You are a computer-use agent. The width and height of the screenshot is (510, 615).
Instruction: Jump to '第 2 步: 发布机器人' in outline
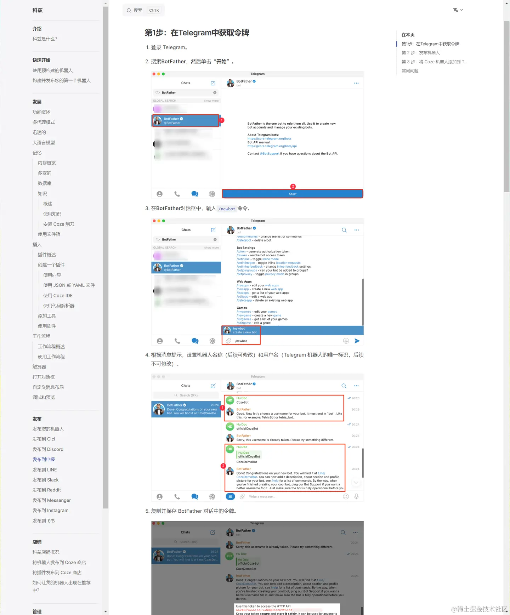421,53
